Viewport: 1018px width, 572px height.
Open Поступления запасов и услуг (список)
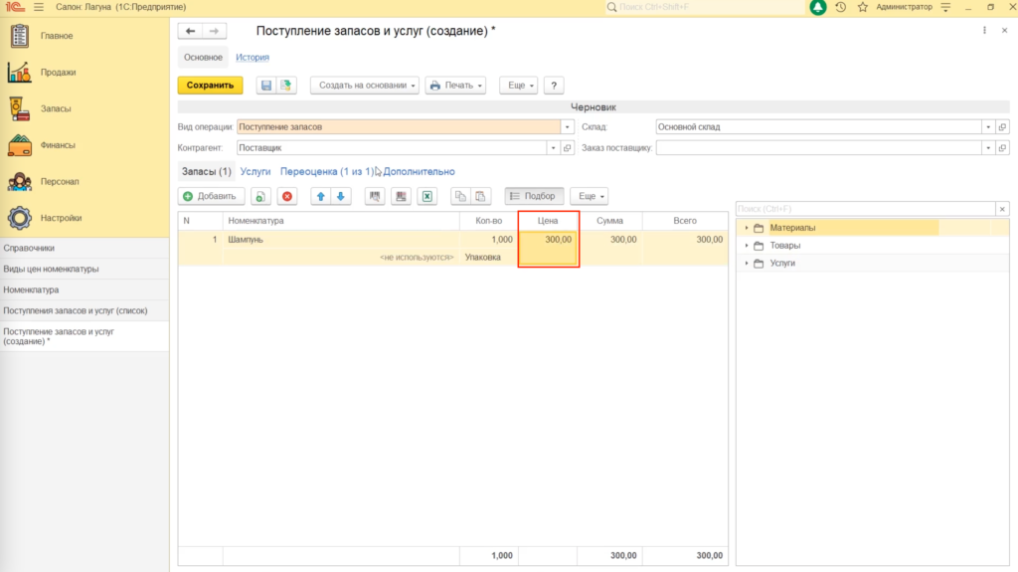point(85,310)
